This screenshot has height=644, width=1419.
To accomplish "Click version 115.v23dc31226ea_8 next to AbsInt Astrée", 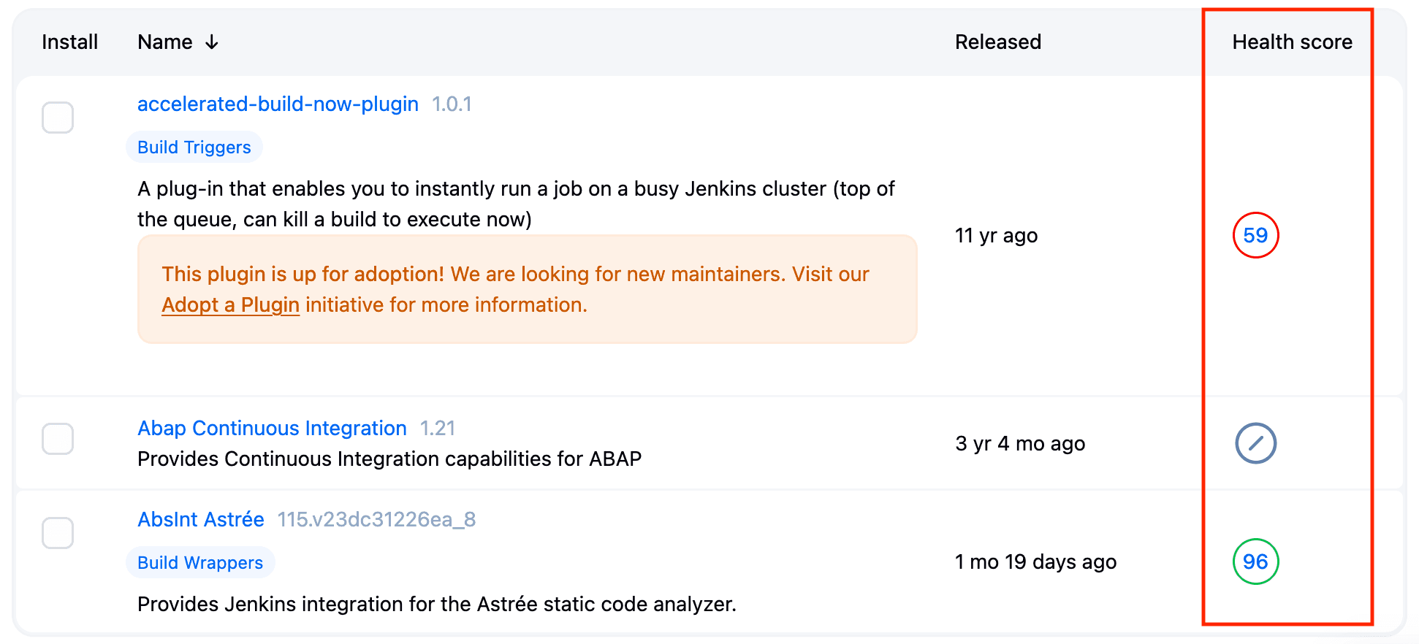I will pyautogui.click(x=376, y=518).
